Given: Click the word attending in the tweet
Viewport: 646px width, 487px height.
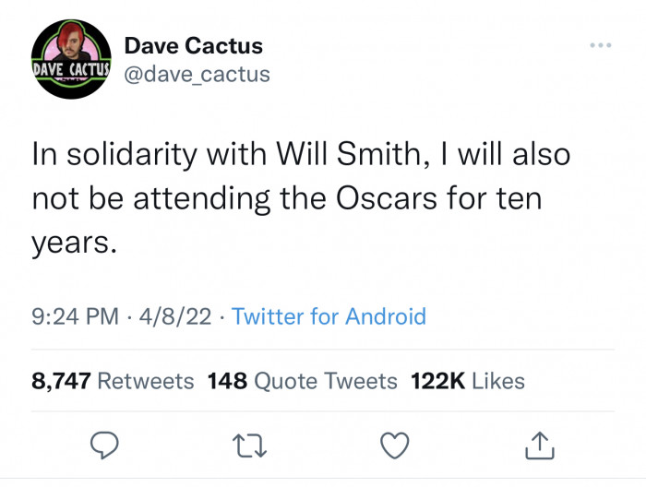Looking at the screenshot, I should pos(202,199).
